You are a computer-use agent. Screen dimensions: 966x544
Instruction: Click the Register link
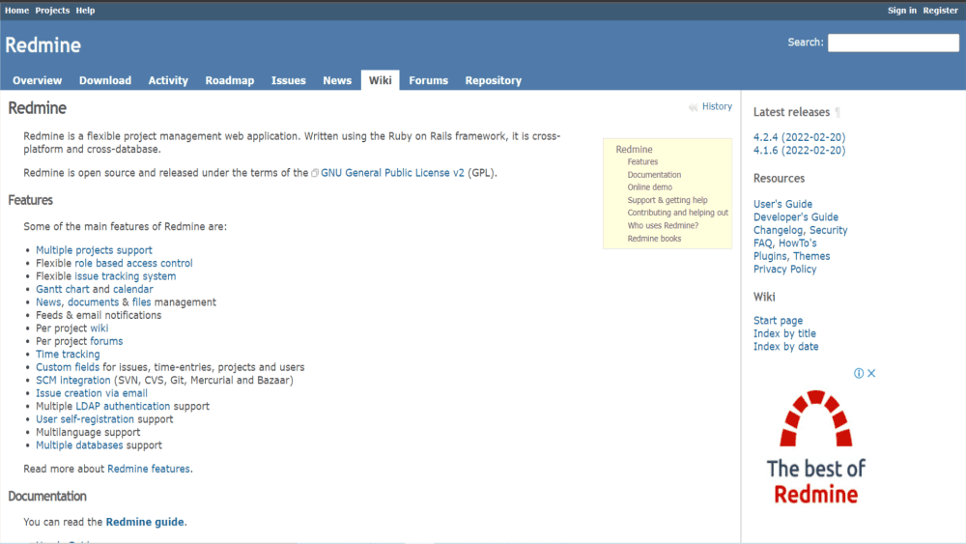pyautogui.click(x=940, y=11)
